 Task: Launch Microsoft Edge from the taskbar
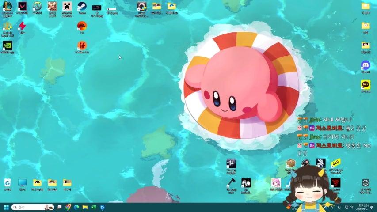[x=76, y=207]
